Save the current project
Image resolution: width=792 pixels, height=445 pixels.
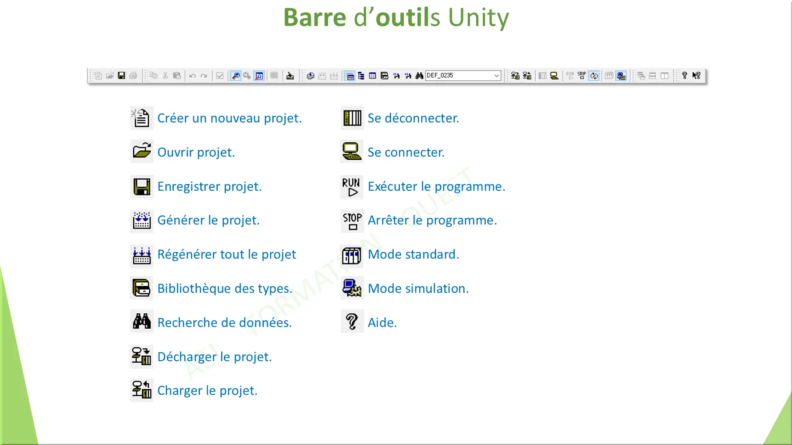121,75
